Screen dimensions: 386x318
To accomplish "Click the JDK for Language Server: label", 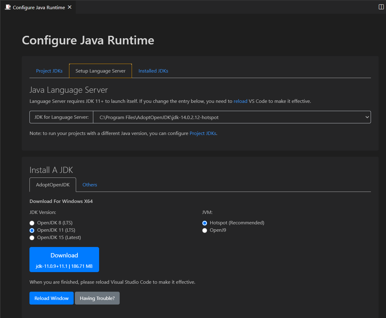I will click(61, 117).
